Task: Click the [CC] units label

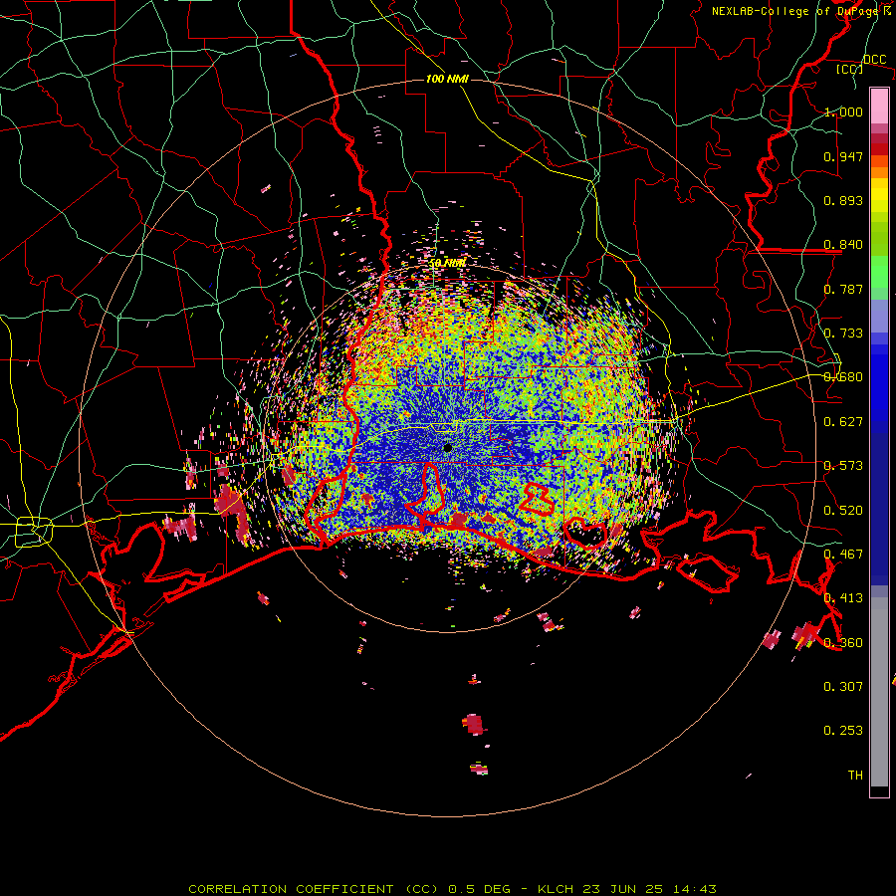Action: 850,69
